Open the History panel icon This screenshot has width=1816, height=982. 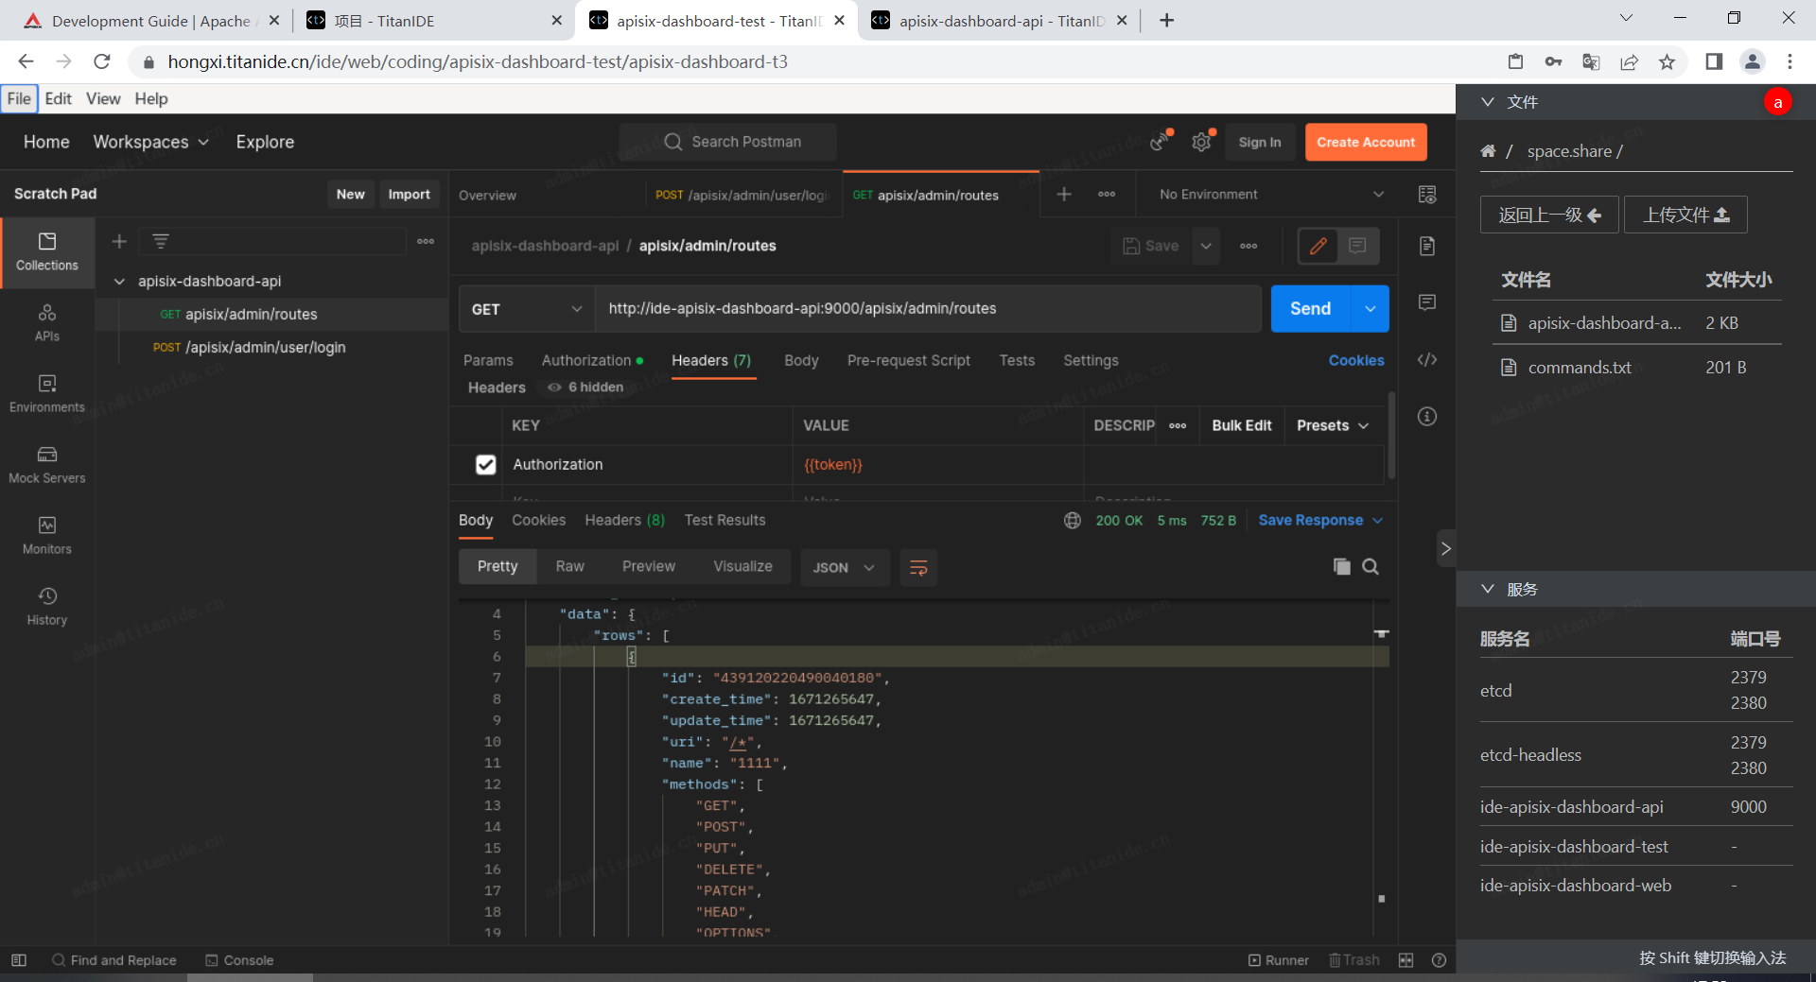(46, 606)
